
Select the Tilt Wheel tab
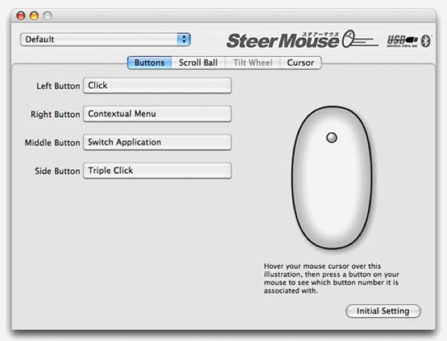(253, 62)
